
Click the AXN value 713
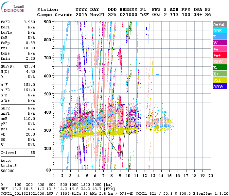click(174, 15)
